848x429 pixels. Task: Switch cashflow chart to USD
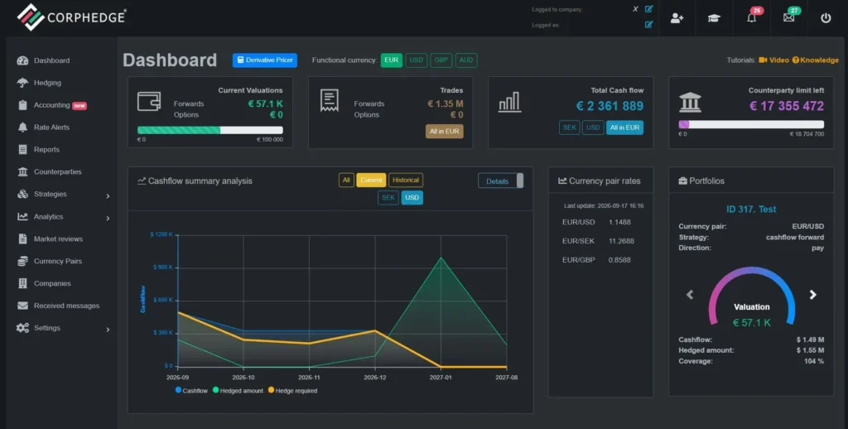412,197
